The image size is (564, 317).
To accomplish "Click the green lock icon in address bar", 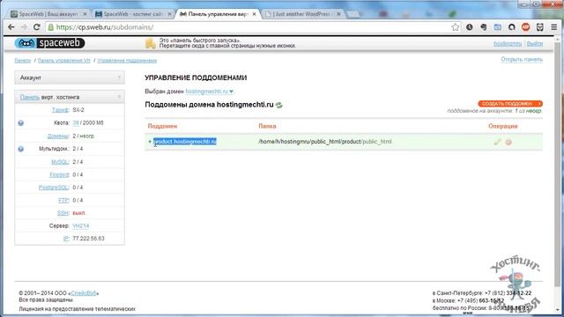I will point(51,27).
